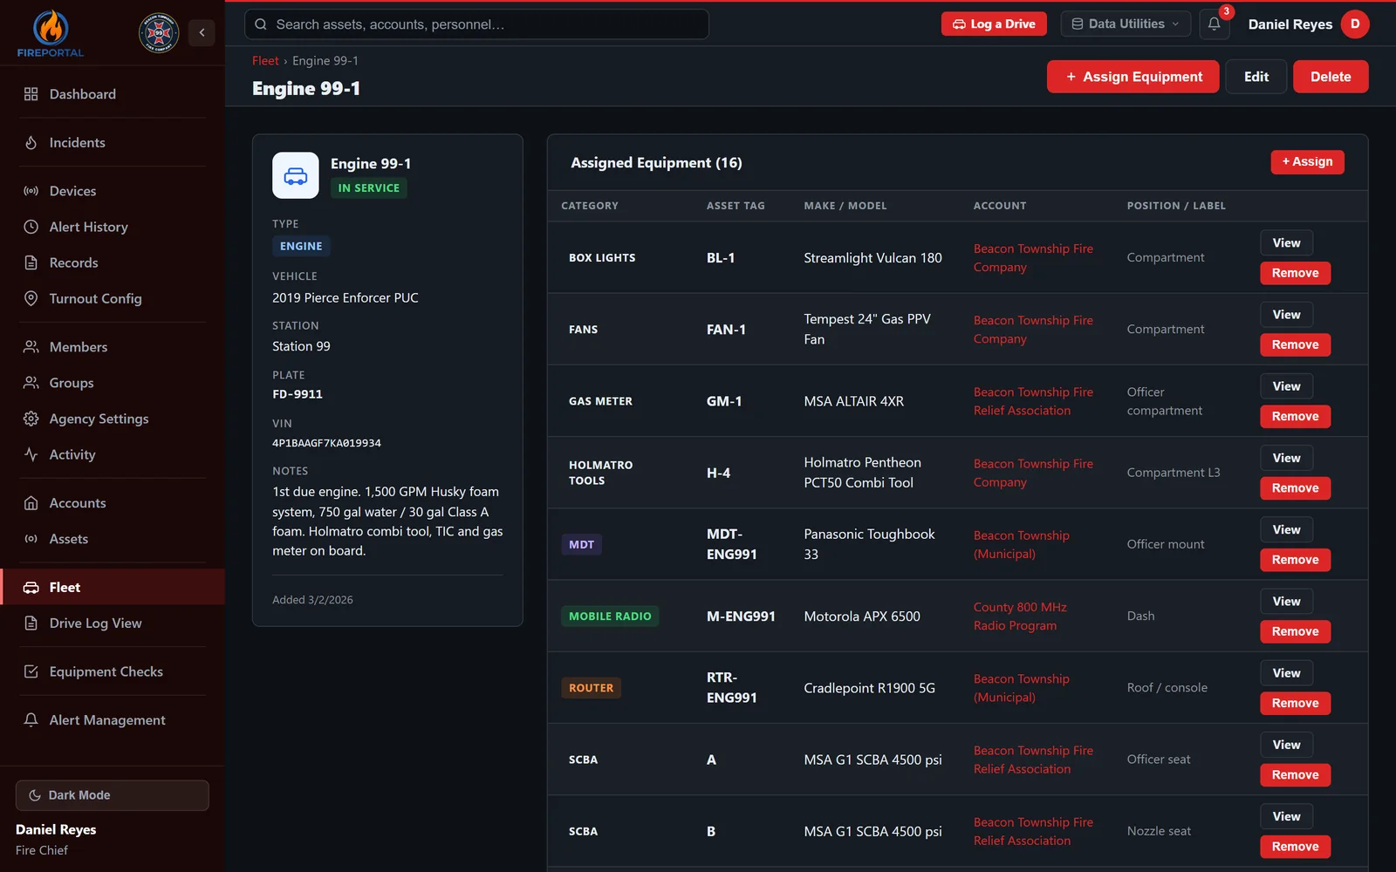This screenshot has width=1396, height=872.
Task: Click the notification bell icon
Action: tap(1214, 24)
